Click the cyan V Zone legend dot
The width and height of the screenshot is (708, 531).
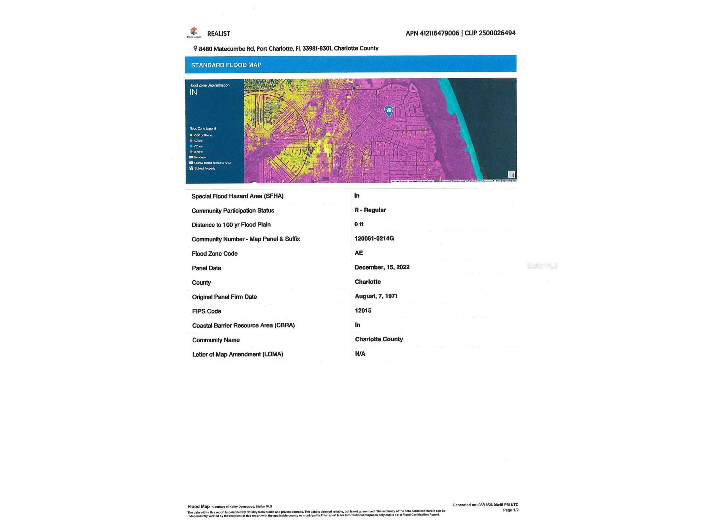pos(191,146)
